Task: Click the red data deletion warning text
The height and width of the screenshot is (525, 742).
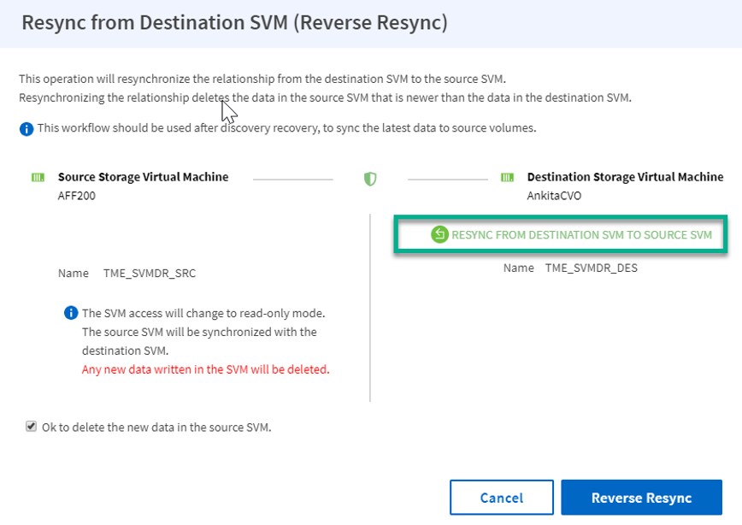Action: click(x=205, y=369)
